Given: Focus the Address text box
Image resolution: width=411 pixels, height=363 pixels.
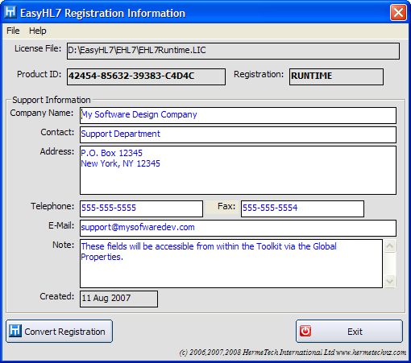Looking at the screenshot, I should 238,170.
